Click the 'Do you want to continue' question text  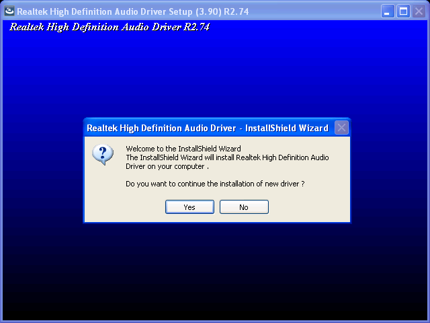tap(215, 184)
